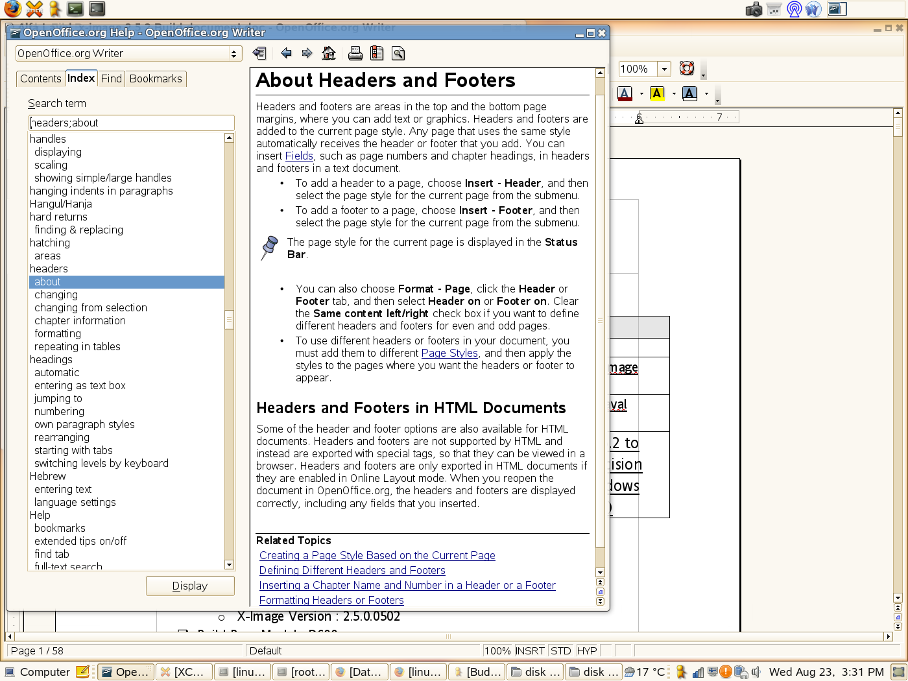Select 'extended tips on/off' index entry
The image size is (908, 681).
(x=80, y=541)
